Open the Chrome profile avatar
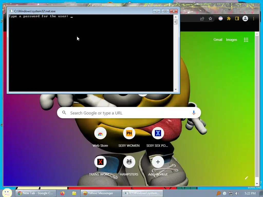The width and height of the screenshot is (263, 197). 245,18
